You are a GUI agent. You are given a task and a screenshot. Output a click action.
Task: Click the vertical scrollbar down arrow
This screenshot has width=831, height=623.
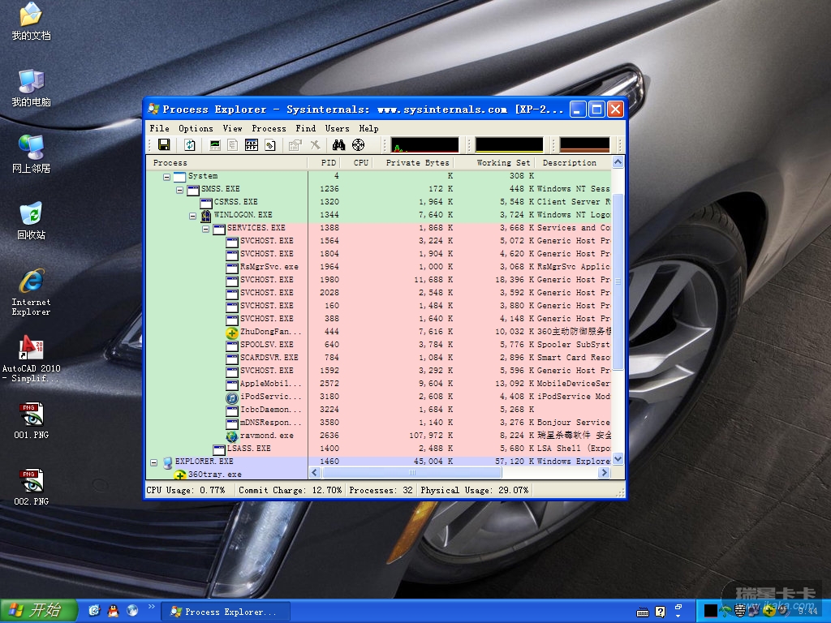618,459
